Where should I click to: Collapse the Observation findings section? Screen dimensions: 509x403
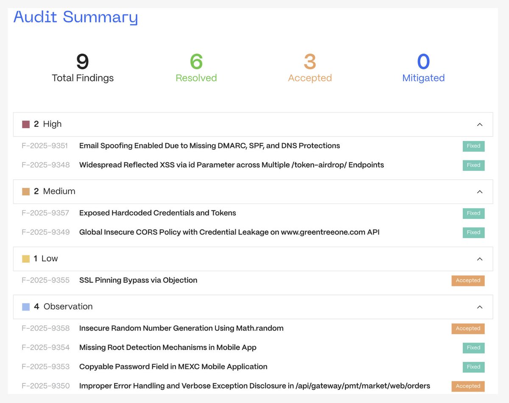point(480,307)
